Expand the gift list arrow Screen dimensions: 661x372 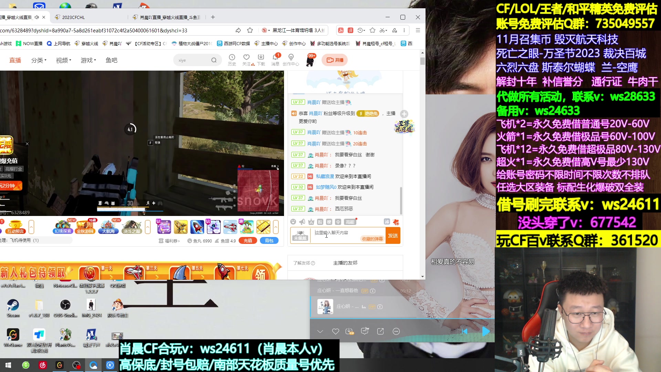click(x=276, y=227)
